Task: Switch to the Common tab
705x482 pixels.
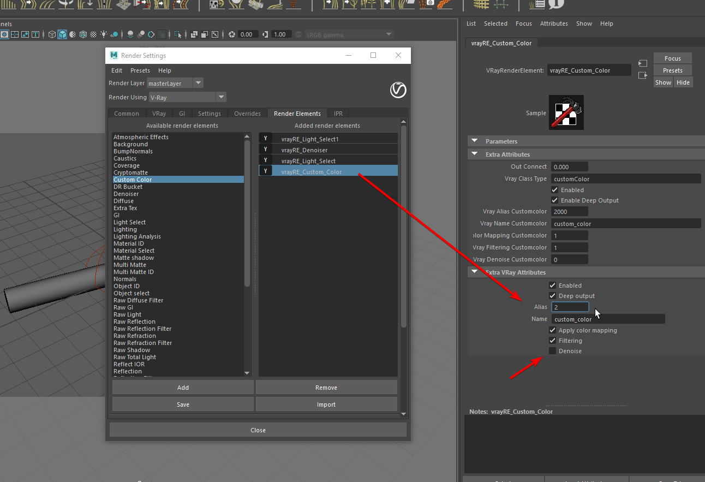Action: click(127, 114)
